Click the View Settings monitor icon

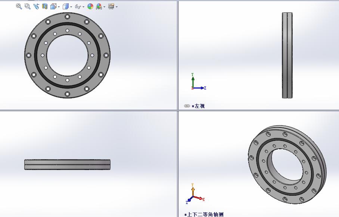click(111, 6)
